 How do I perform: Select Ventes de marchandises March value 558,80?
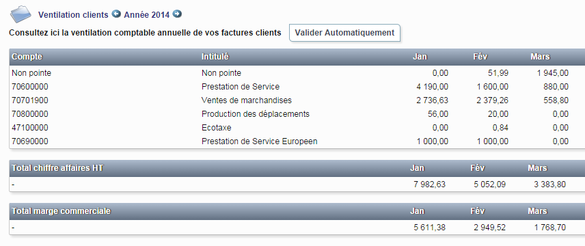556,100
